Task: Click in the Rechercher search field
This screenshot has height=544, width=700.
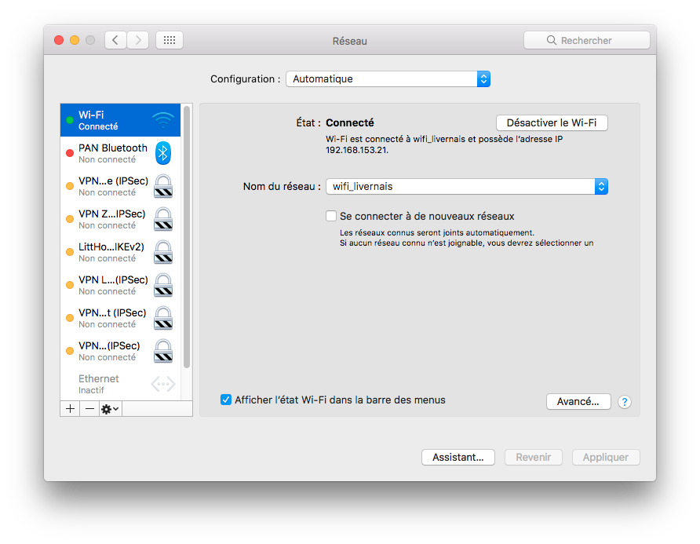Action: (587, 40)
